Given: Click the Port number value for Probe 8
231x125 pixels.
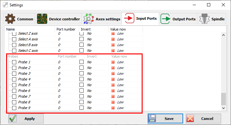Looking at the screenshot, I should [59, 102].
